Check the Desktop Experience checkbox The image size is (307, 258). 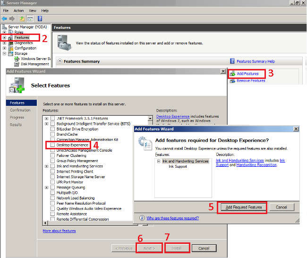[x=52, y=145]
